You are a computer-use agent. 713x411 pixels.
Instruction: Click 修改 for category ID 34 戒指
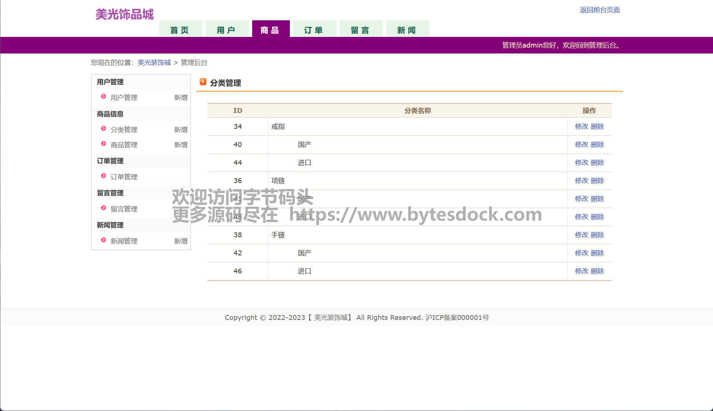[581, 127]
